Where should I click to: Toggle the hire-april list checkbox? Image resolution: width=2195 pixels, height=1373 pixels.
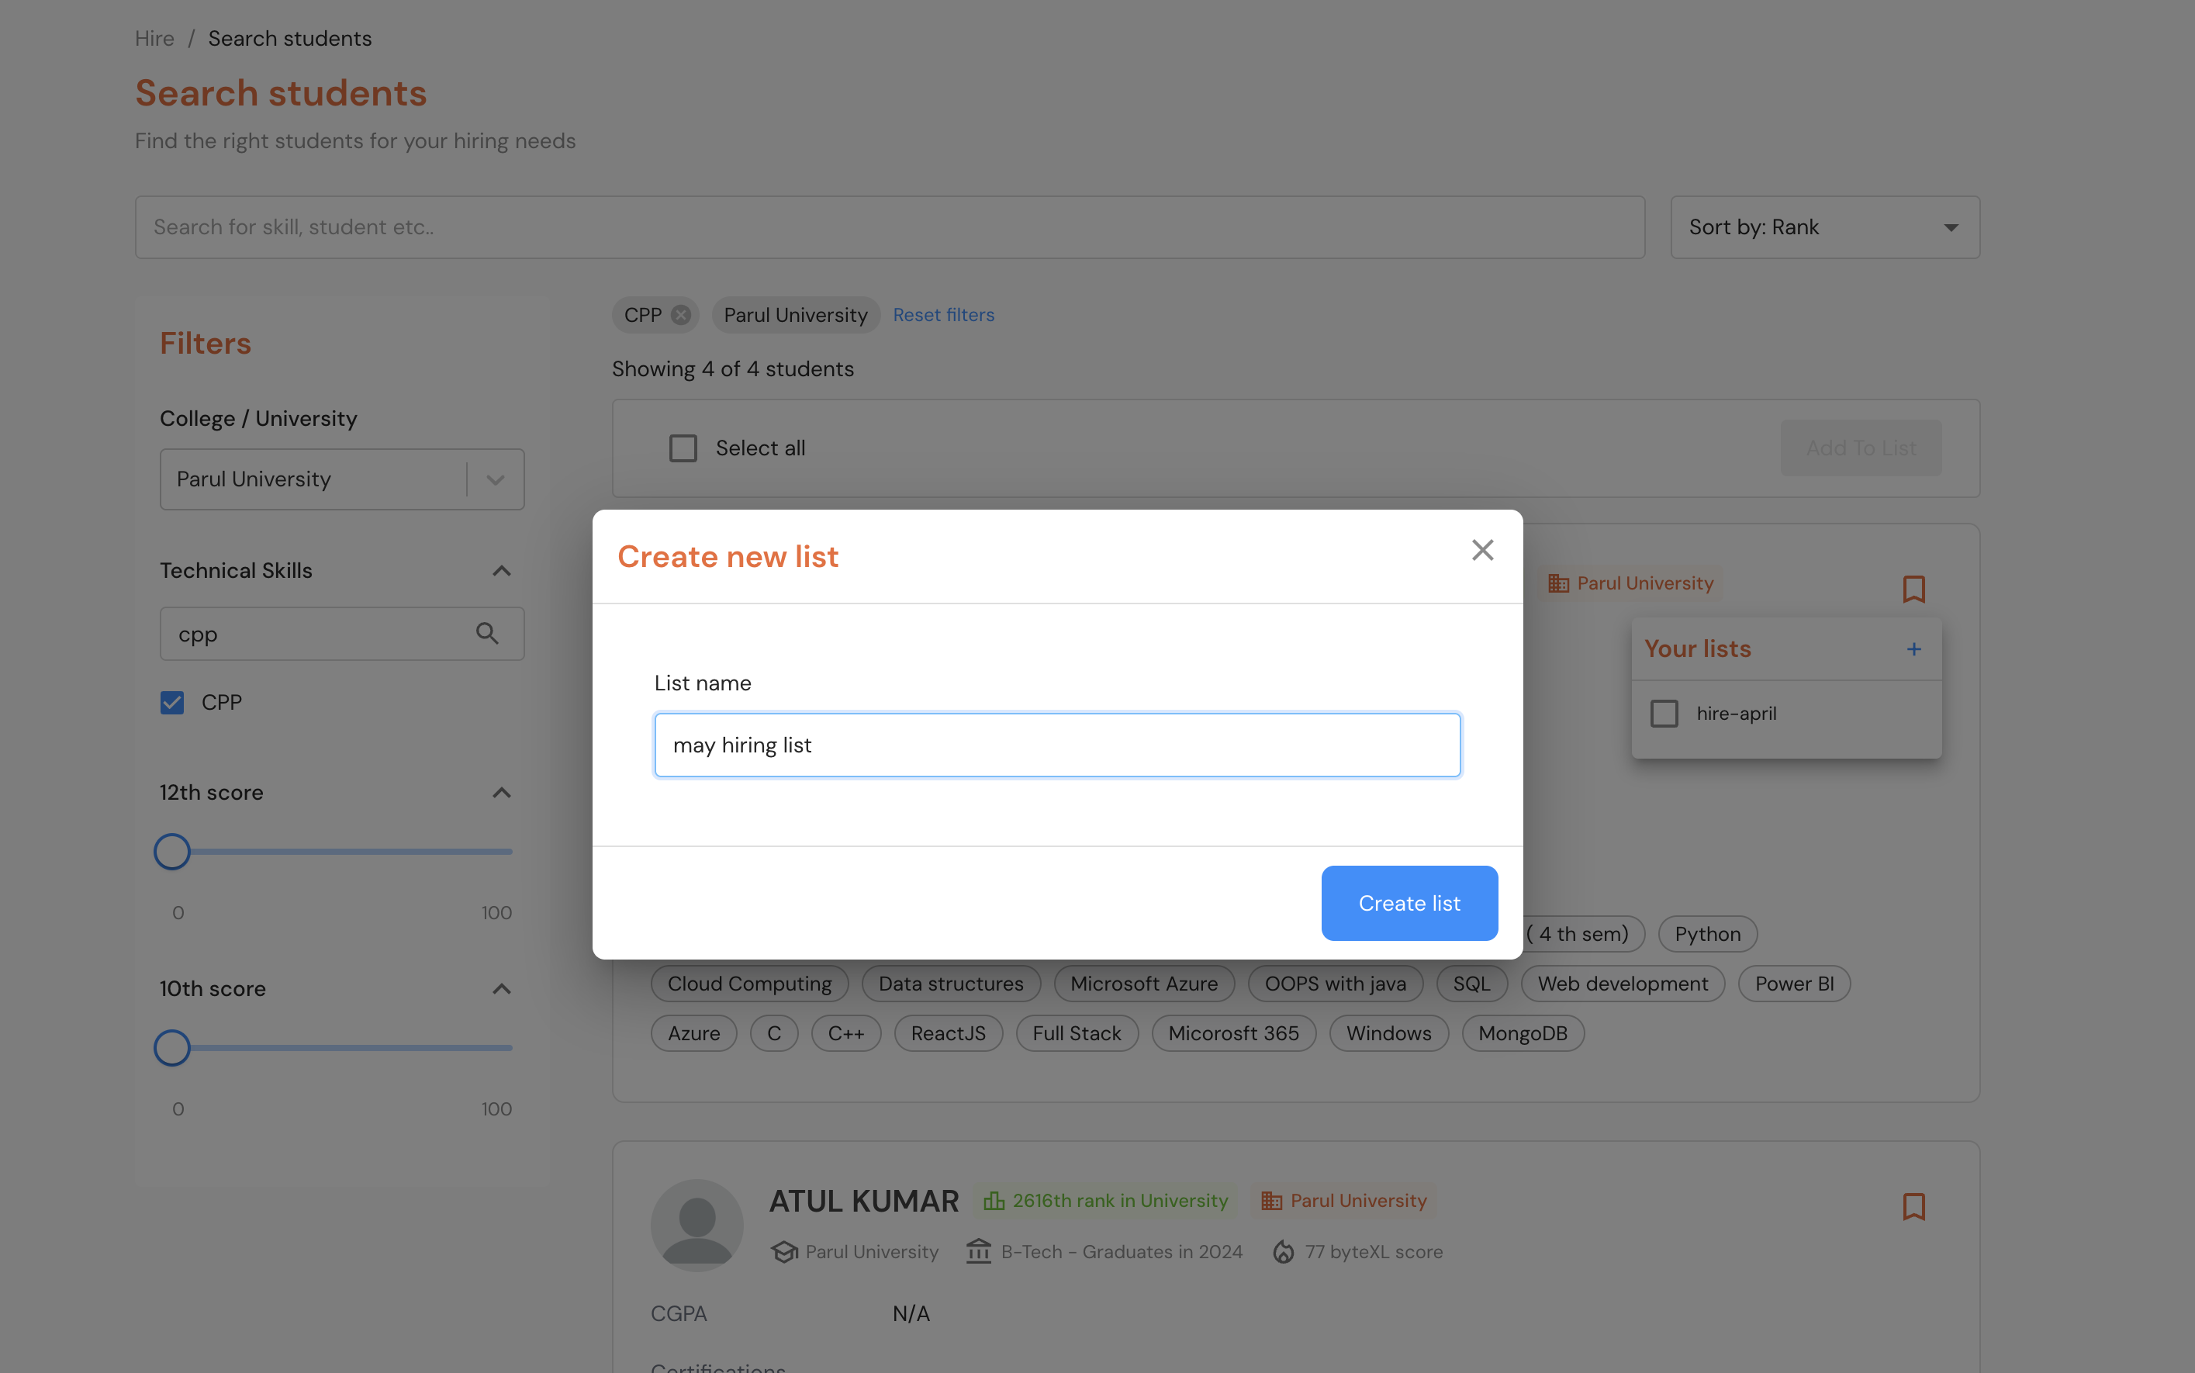[x=1664, y=714]
